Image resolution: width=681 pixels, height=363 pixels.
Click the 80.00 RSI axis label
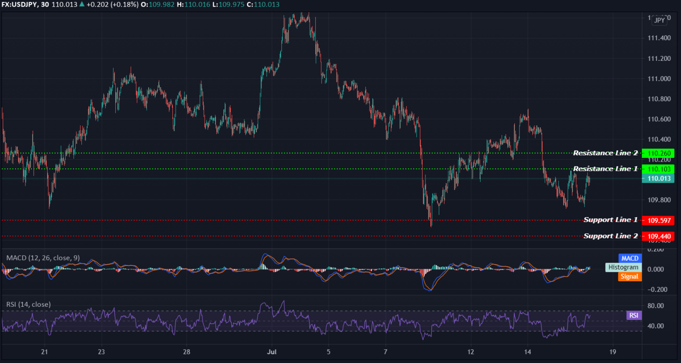tap(656, 306)
